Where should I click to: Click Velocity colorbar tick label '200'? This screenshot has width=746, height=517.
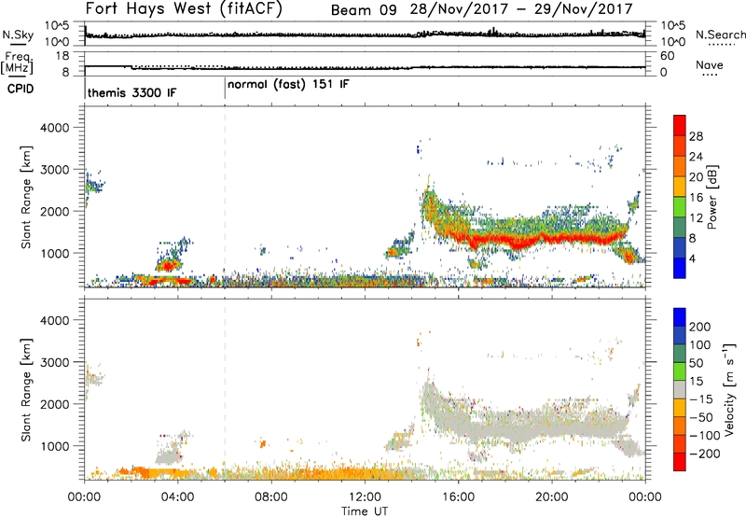click(x=700, y=327)
